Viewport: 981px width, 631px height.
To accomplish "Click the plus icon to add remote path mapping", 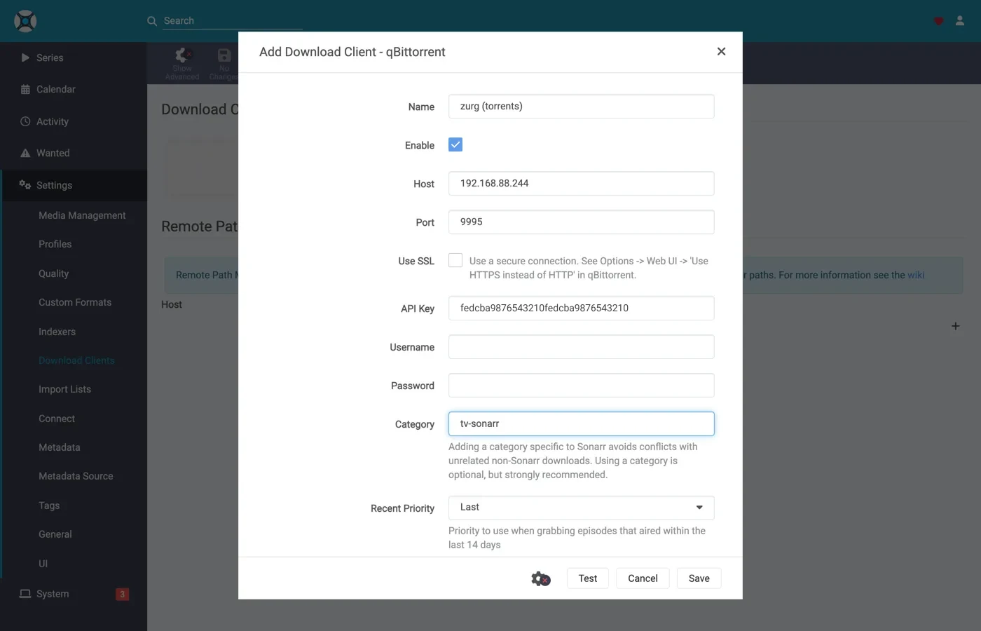I will point(955,326).
